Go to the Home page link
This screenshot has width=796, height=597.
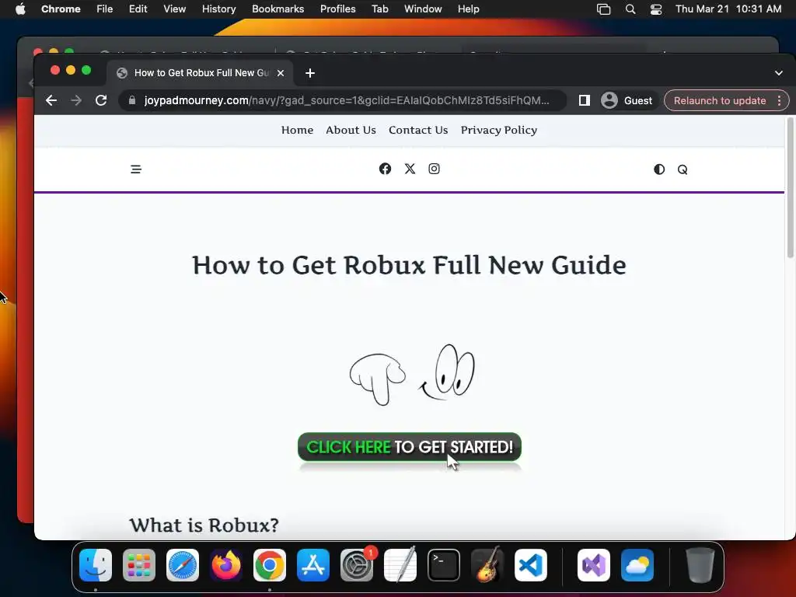click(297, 130)
